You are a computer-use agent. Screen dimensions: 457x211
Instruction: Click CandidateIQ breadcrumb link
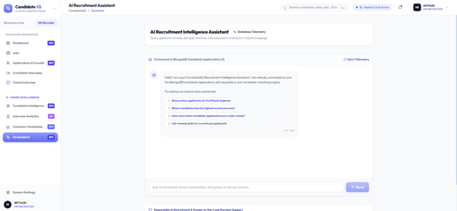(77, 10)
